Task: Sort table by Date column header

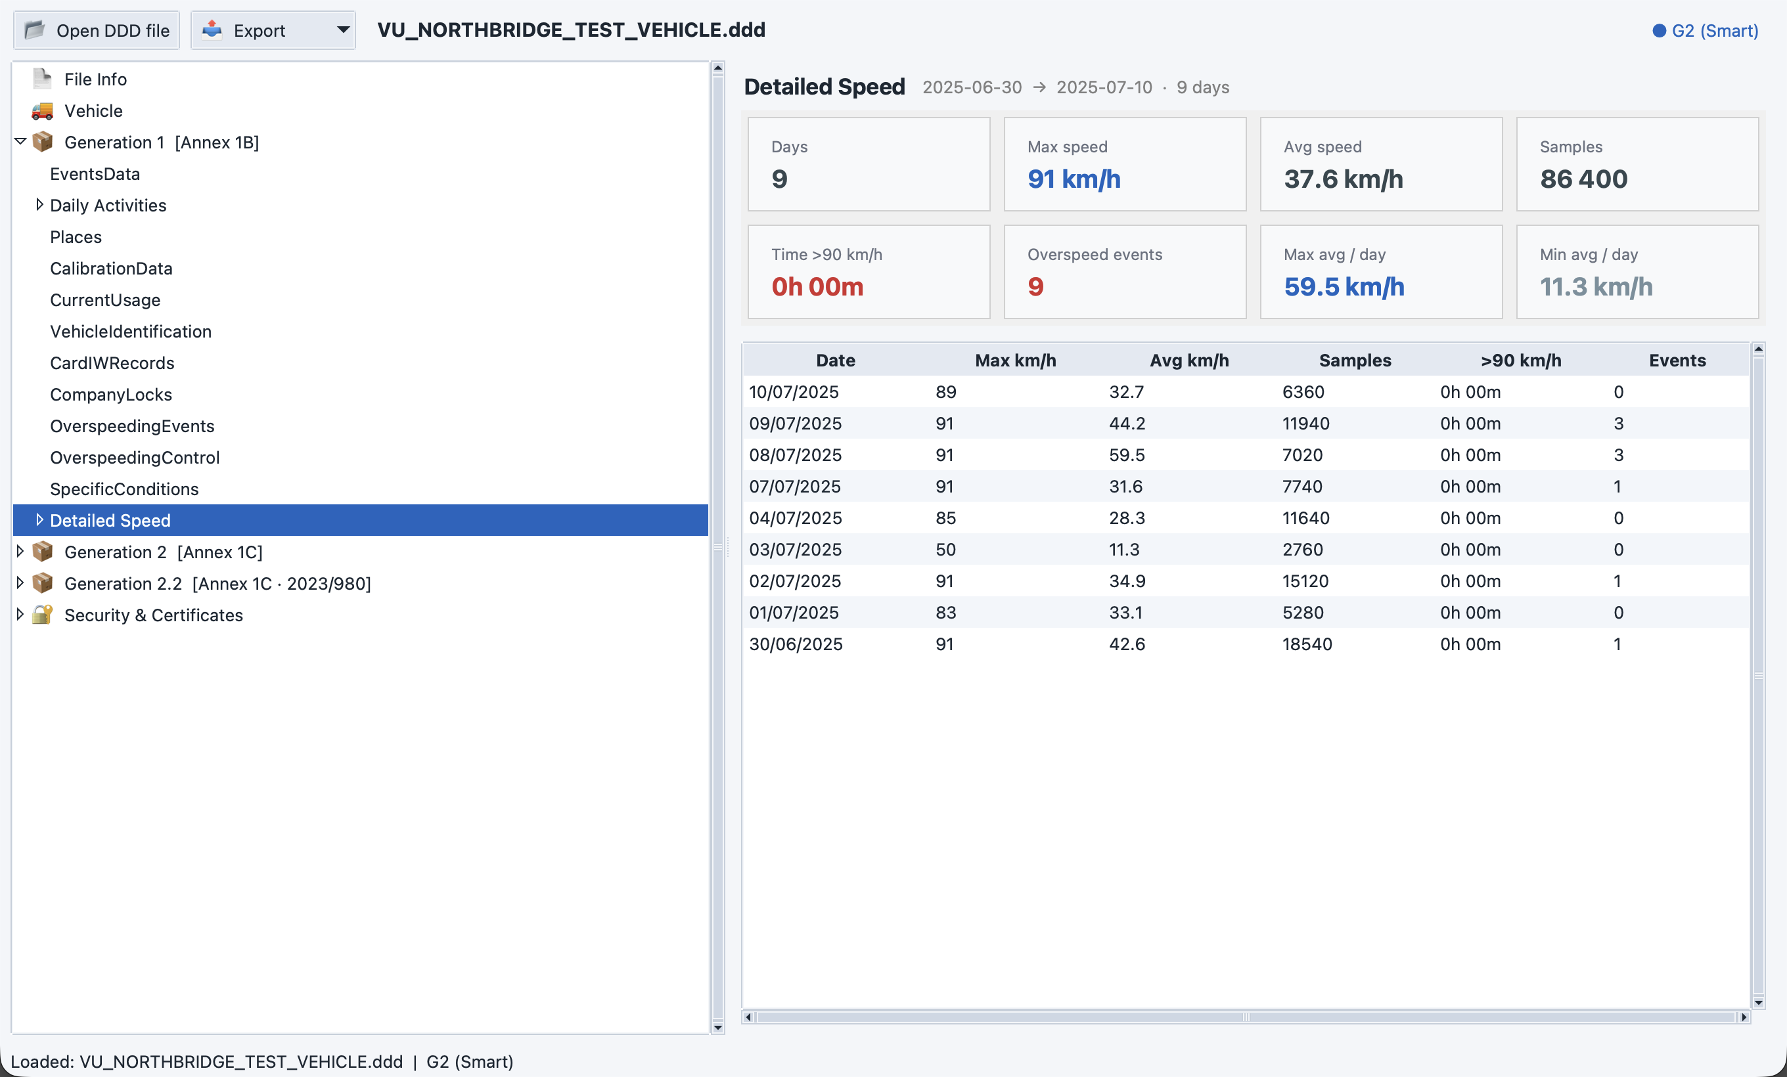Action: click(x=836, y=361)
